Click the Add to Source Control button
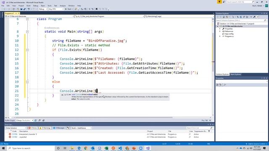 pyautogui.click(x=257, y=144)
